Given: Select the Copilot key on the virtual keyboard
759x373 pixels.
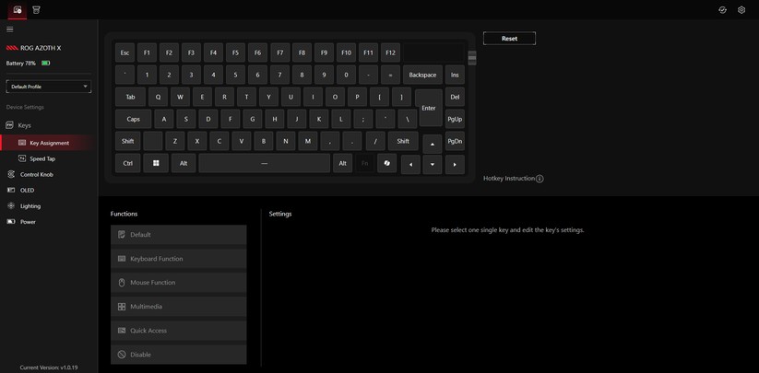Looking at the screenshot, I should (x=386, y=164).
